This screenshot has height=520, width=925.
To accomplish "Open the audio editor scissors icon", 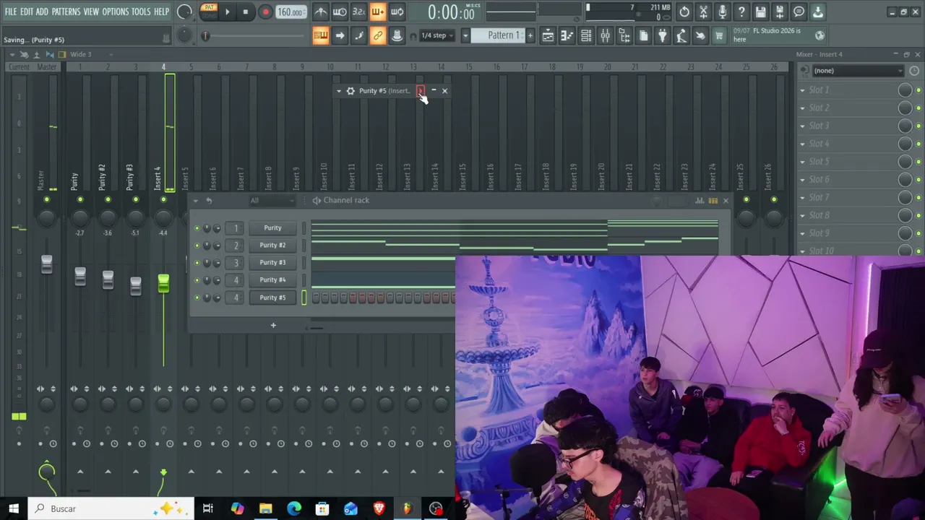I will point(703,12).
